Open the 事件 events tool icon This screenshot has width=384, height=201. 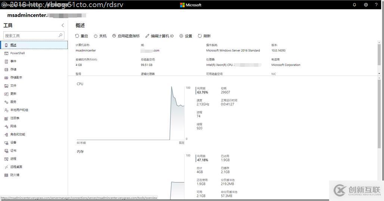pos(6,61)
